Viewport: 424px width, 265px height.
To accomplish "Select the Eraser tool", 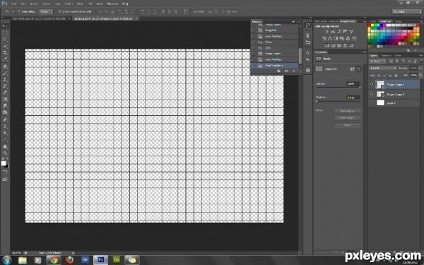I will pos(5,93).
